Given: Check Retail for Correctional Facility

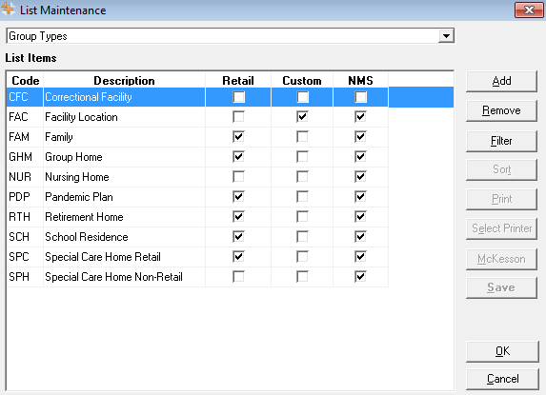Looking at the screenshot, I should pyautogui.click(x=238, y=97).
